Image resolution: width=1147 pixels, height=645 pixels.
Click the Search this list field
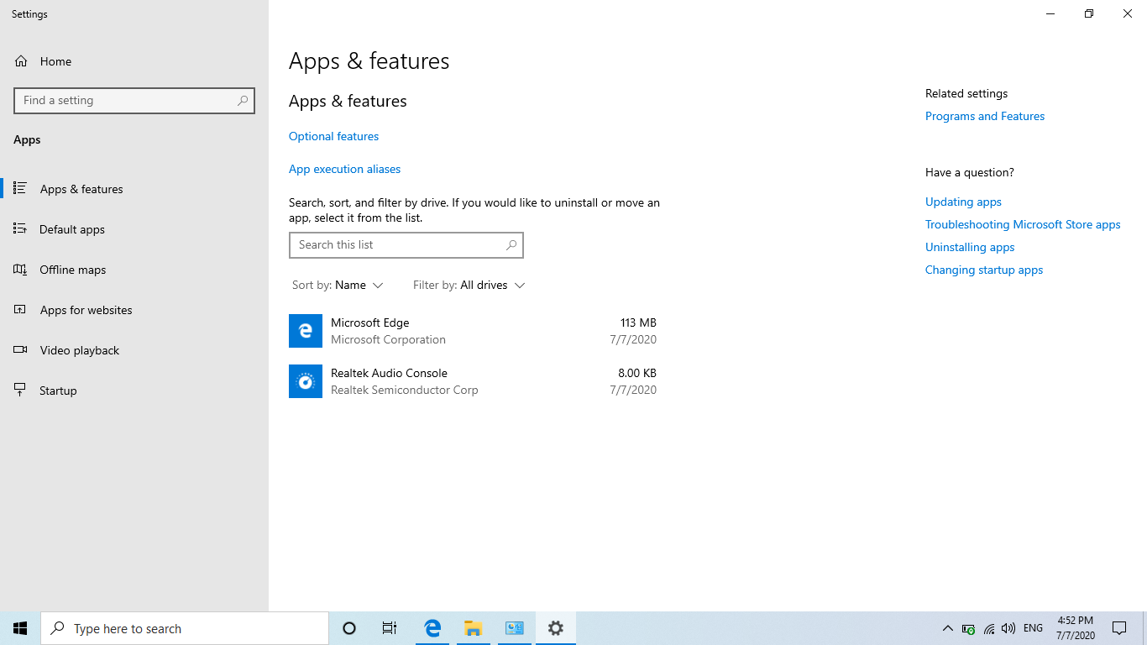tap(406, 244)
